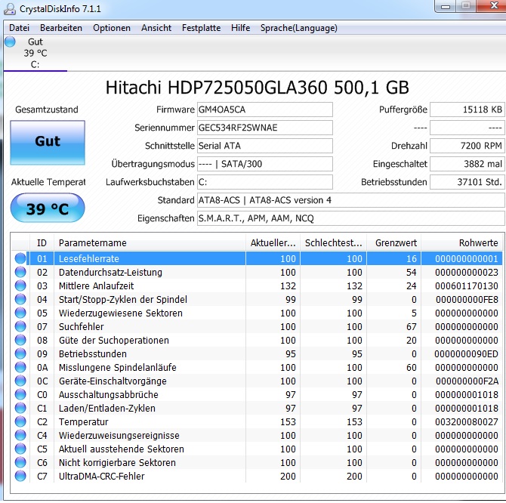Image resolution: width=506 pixels, height=503 pixels.
Task: Click the Parametername column header
Action: [150, 243]
